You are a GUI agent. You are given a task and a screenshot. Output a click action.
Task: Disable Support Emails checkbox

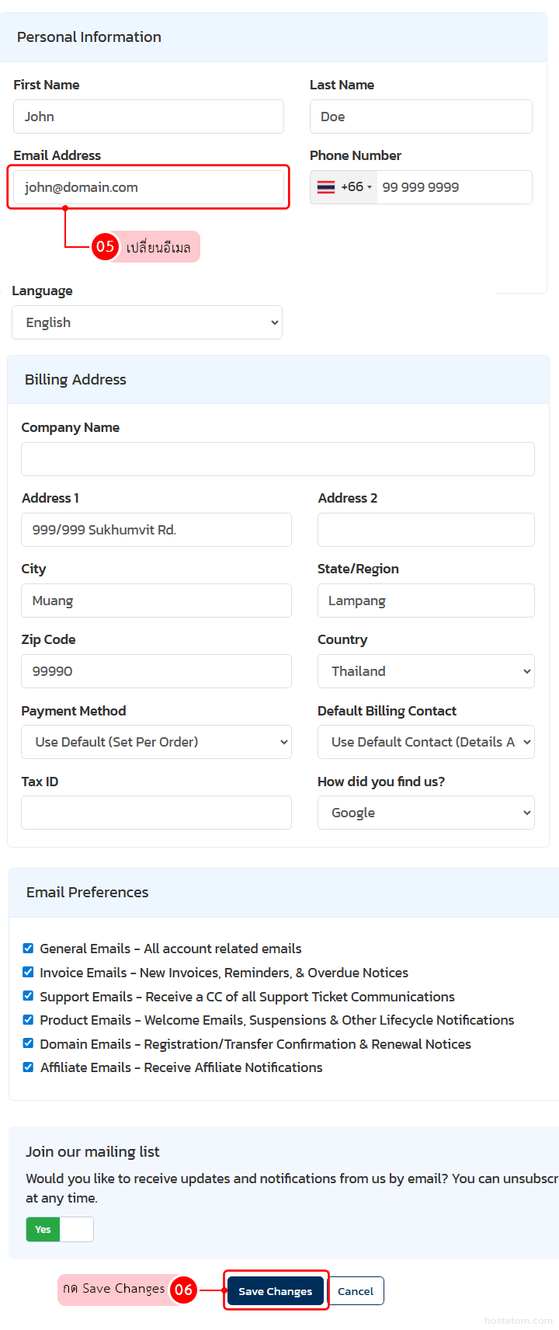[x=28, y=996]
